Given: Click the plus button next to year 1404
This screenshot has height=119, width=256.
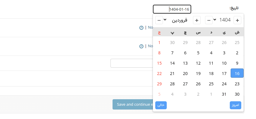Looking at the screenshot, I should coord(237,20).
